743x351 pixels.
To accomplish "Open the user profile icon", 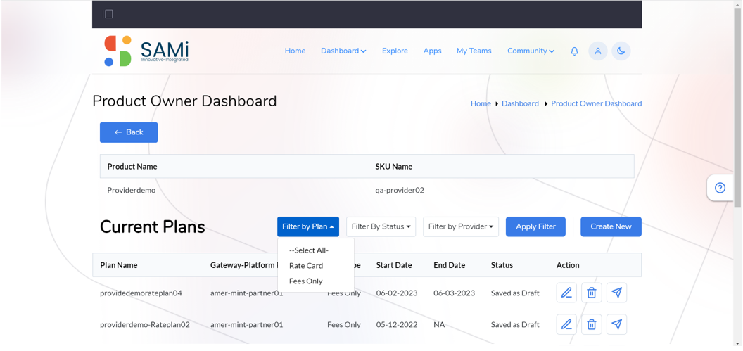I will (x=598, y=51).
